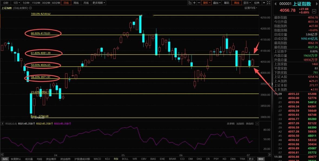The height and width of the screenshot is (161, 319).
Task: Select ENE indicator
Action: (x=162, y=159)
